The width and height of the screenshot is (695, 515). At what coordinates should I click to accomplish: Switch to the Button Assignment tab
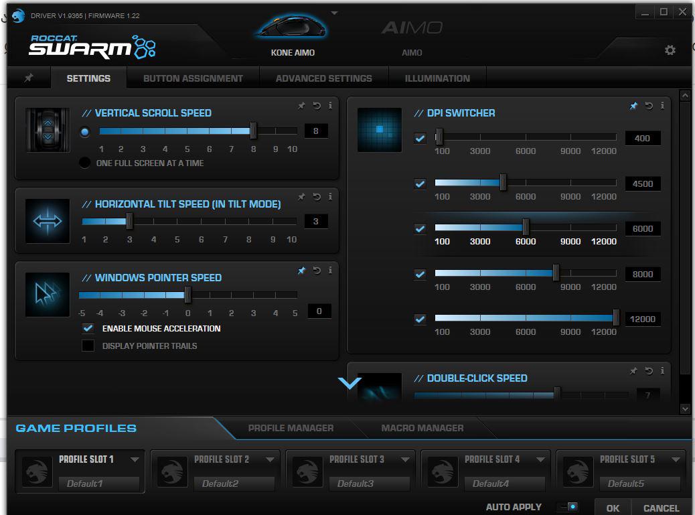click(193, 78)
